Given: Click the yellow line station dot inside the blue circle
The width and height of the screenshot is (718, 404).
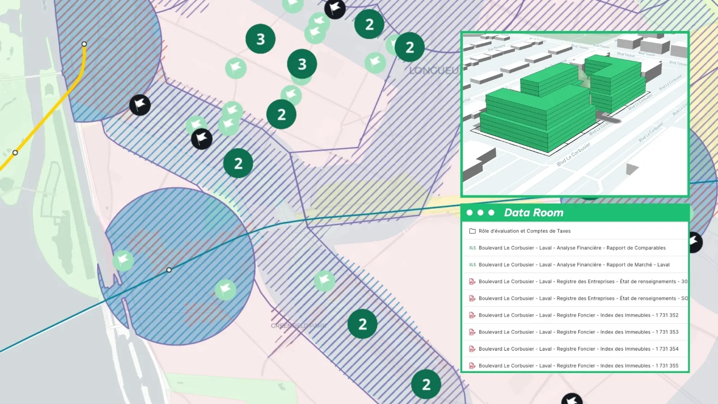Looking at the screenshot, I should click(x=84, y=44).
